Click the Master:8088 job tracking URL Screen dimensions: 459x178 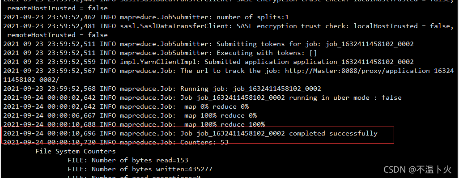[x=370, y=71]
